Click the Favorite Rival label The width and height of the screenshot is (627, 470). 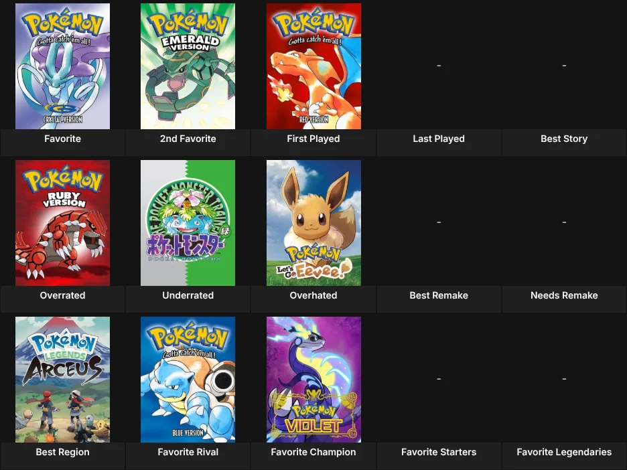(x=188, y=452)
